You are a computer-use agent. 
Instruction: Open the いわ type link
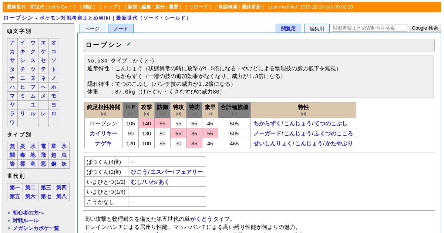coord(150,182)
